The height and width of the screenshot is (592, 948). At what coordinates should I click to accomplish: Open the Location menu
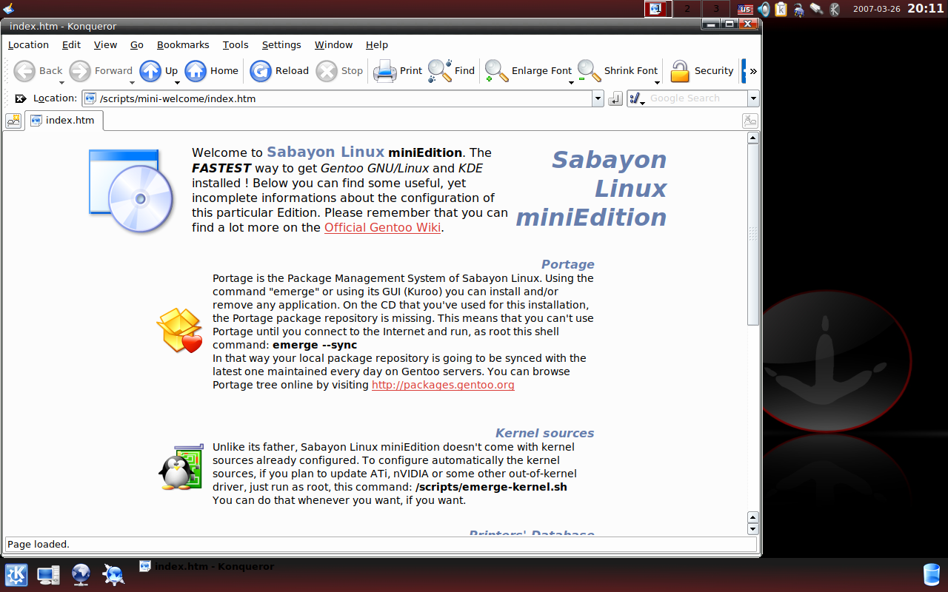pos(28,45)
